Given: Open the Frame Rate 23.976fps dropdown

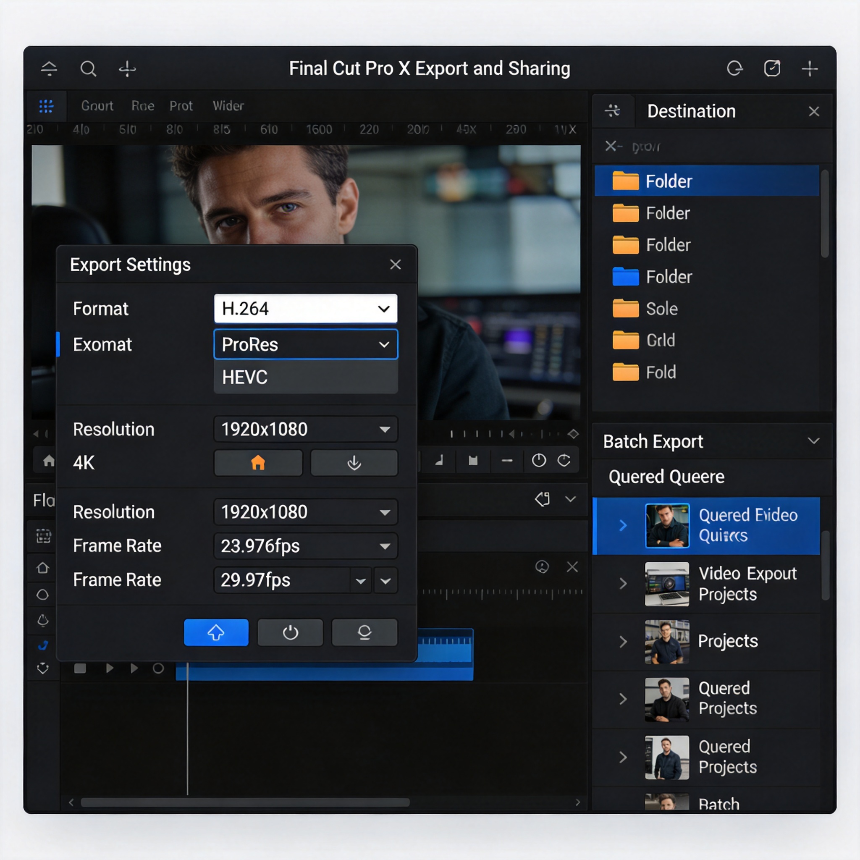Looking at the screenshot, I should (306, 546).
